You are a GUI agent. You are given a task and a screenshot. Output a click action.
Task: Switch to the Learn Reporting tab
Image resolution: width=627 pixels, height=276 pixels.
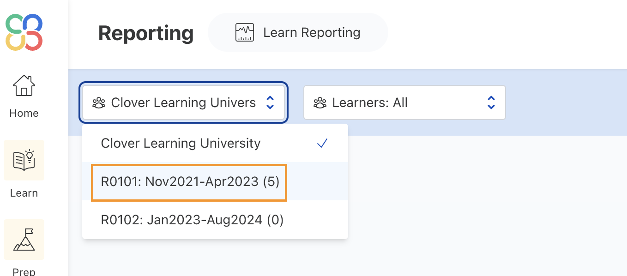(298, 33)
